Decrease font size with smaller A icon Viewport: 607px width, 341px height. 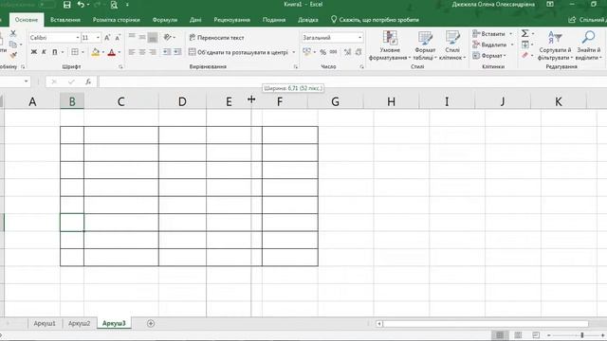pos(118,38)
